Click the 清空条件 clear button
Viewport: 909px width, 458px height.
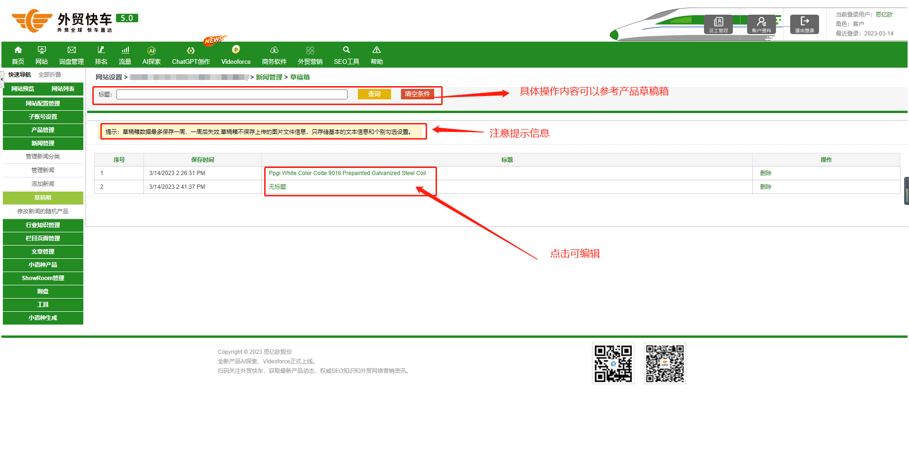click(418, 94)
